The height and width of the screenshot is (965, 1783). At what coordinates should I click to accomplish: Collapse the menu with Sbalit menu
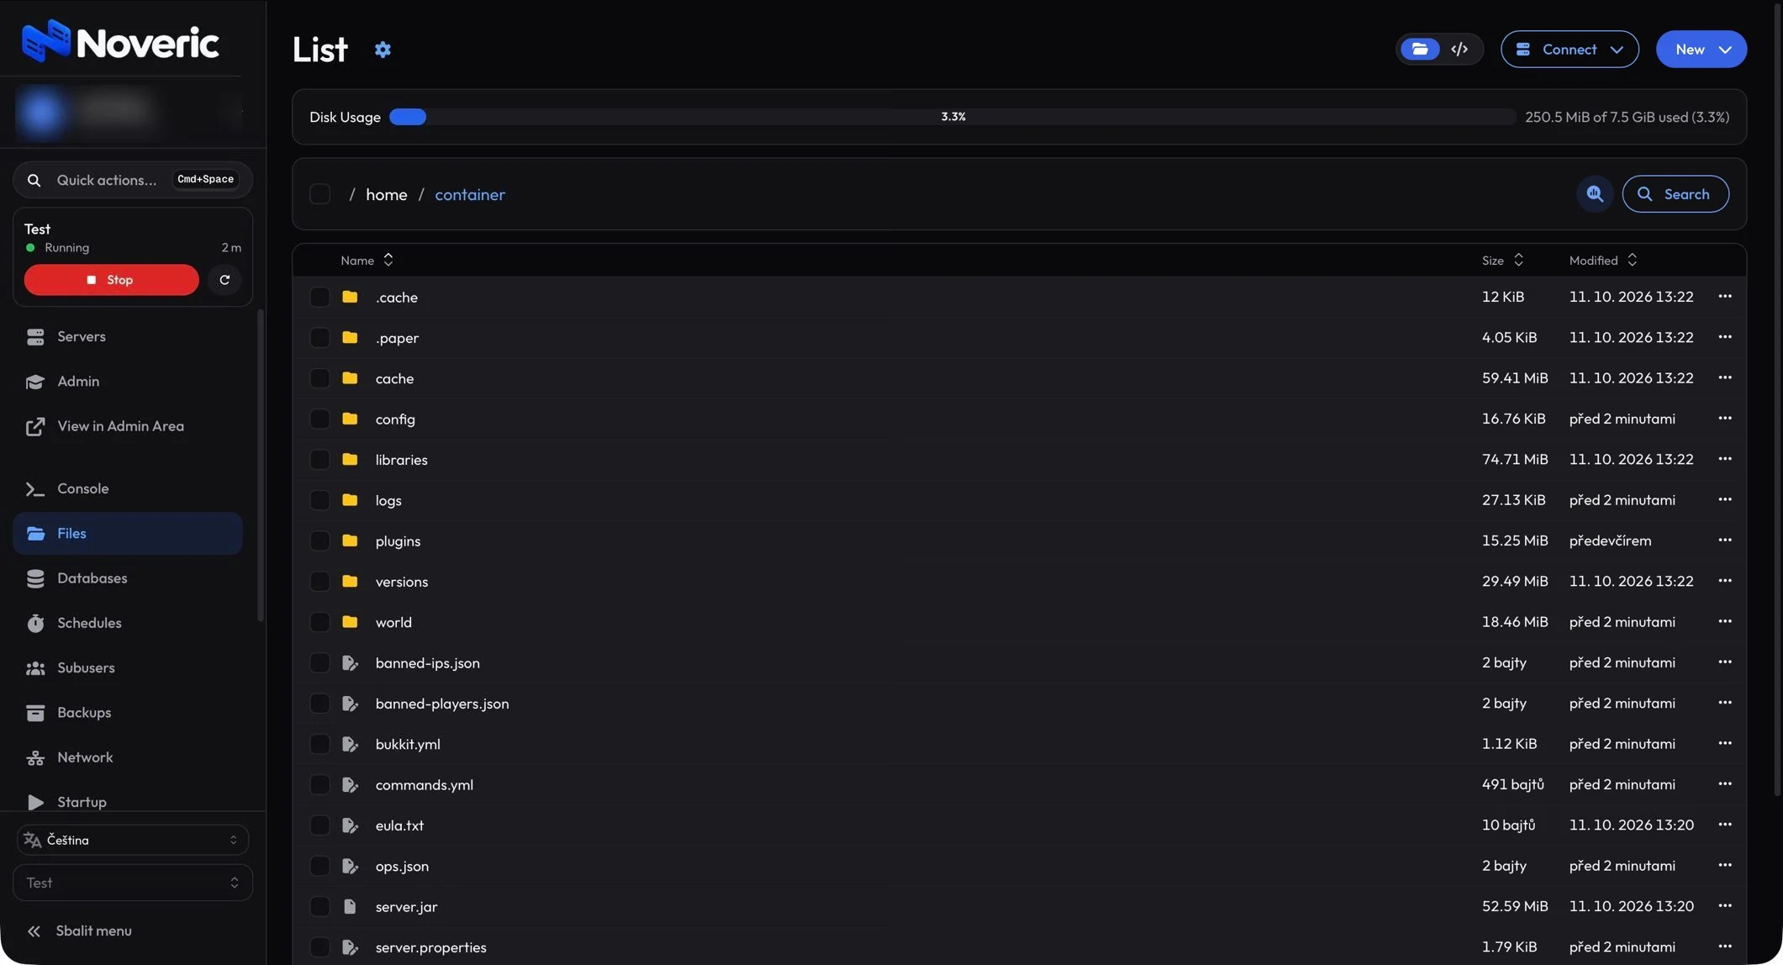point(80,931)
